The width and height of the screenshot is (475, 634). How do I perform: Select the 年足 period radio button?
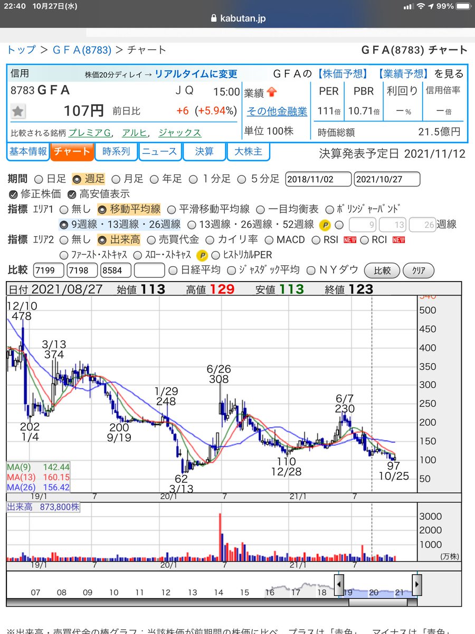155,179
